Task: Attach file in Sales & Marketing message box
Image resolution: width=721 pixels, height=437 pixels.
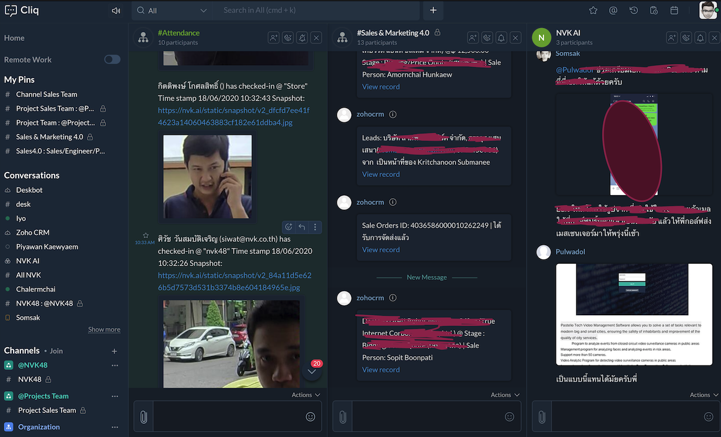Action: [x=342, y=417]
